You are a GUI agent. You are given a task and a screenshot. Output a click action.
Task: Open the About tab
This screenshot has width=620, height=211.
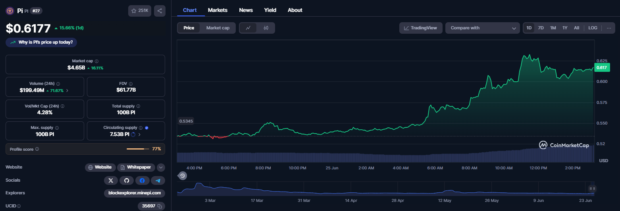(295, 10)
